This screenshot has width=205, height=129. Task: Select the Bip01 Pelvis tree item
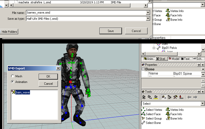tap(169, 48)
